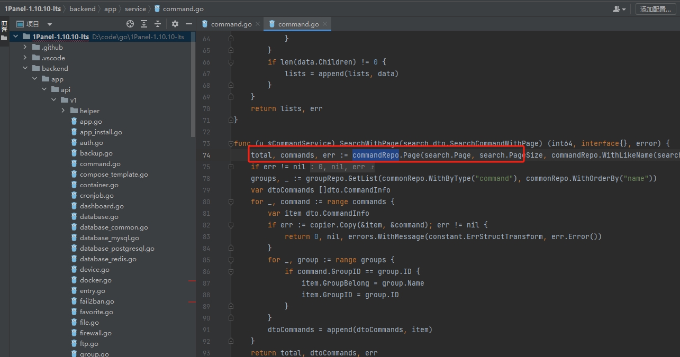Click backend in the breadcrumb bar

tap(83, 9)
